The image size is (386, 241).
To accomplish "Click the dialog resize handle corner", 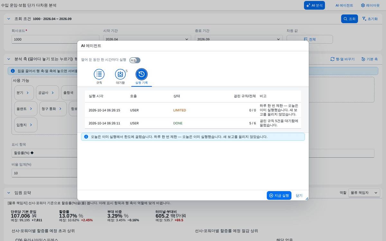I will (307, 199).
